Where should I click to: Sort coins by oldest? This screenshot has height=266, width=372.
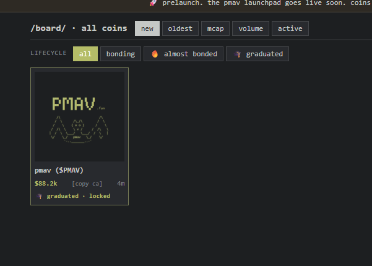(x=180, y=28)
